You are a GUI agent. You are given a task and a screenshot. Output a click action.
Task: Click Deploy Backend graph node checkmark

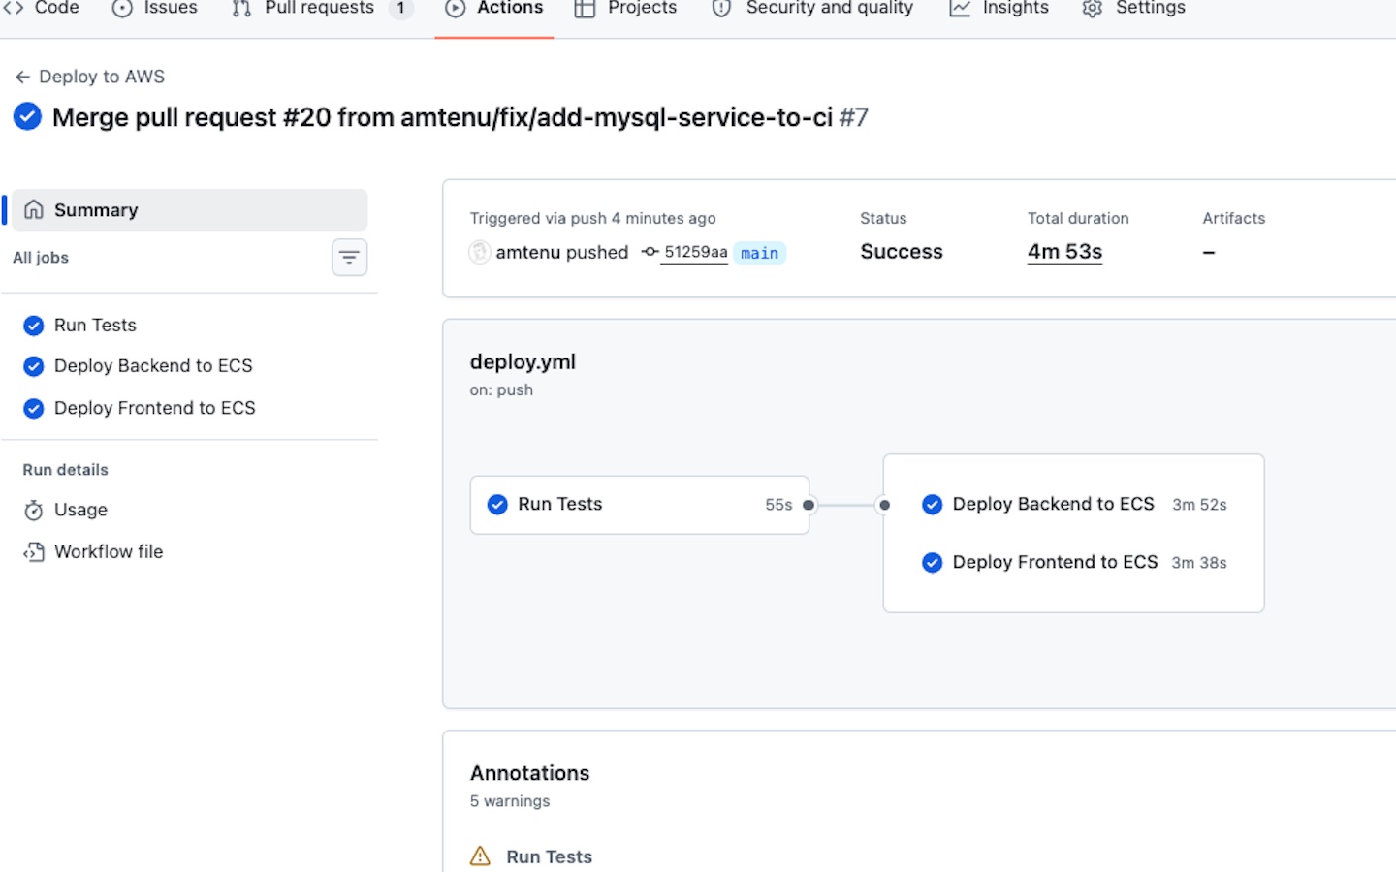coord(932,505)
